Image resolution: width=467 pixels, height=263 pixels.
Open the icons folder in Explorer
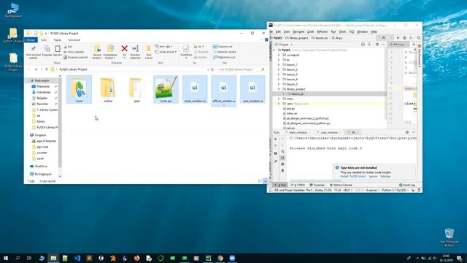click(x=79, y=89)
